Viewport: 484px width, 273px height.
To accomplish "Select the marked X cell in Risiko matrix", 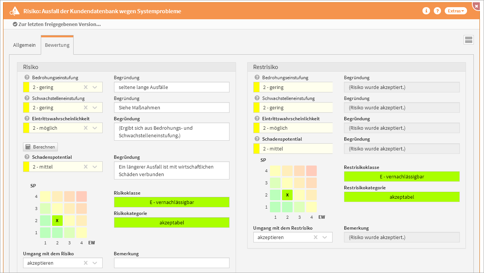I will click(57, 221).
